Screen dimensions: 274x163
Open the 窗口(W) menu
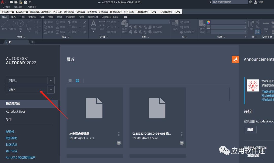pyautogui.click(x=19, y=7)
